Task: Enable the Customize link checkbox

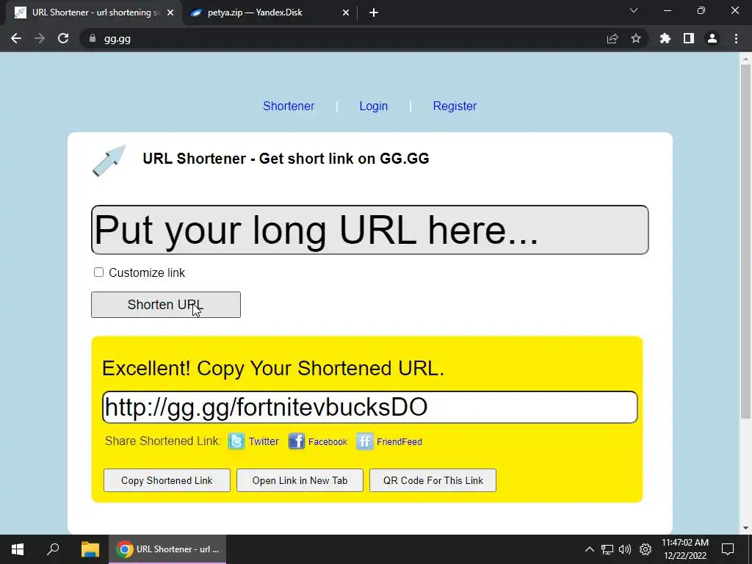Action: 98,272
